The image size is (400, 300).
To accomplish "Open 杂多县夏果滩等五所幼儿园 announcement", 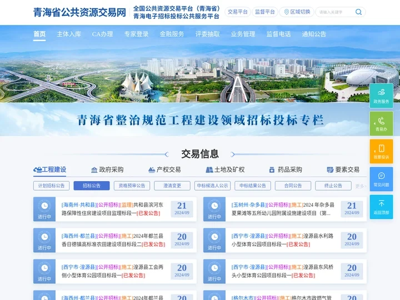I will [x=283, y=209].
